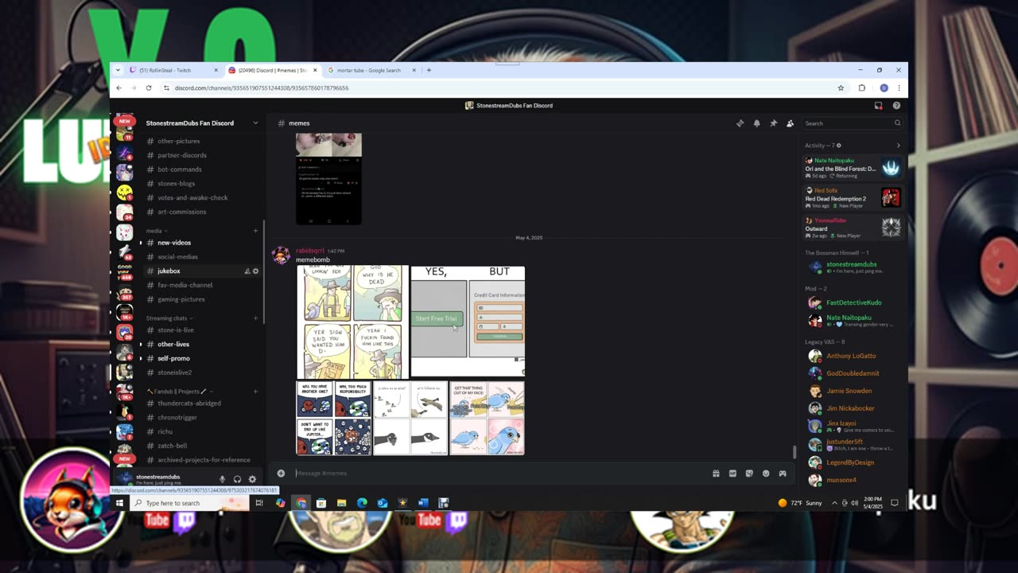Open Discord inbox icon in title bar

pyautogui.click(x=878, y=105)
